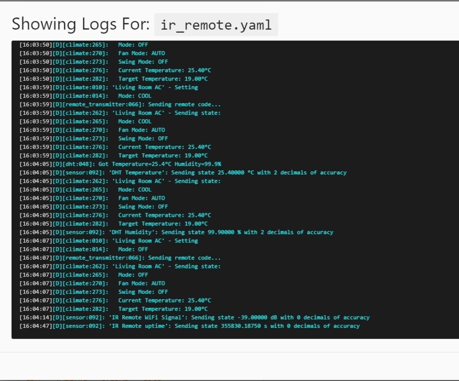459x381 pixels.
Task: Click 16:04:07 'Fan Mode: AUTO' line
Action: 92,283
